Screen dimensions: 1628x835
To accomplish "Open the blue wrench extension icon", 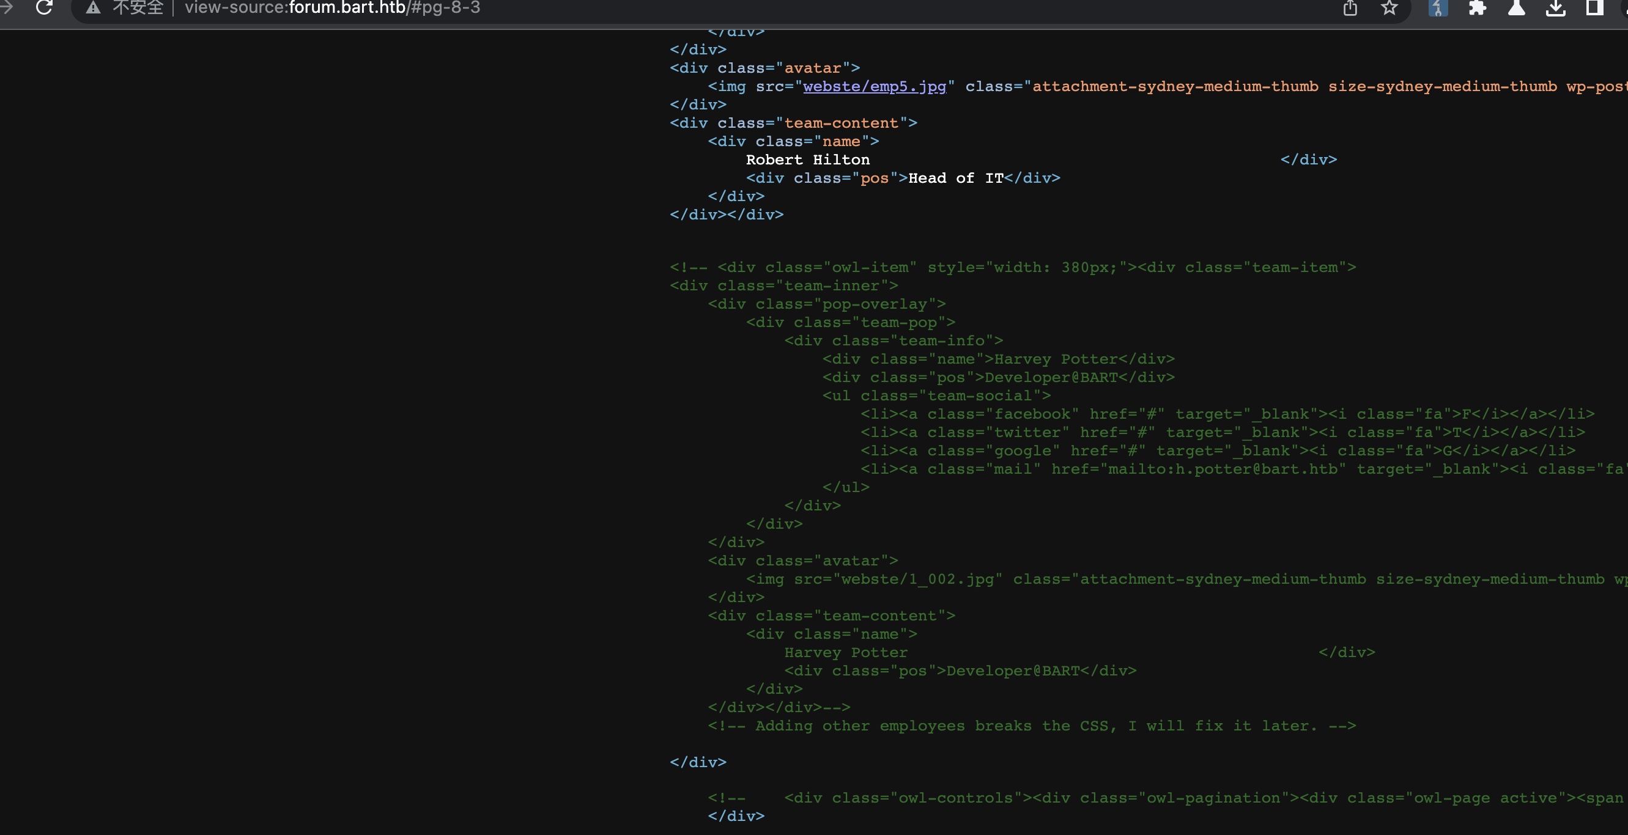I will click(x=1438, y=7).
